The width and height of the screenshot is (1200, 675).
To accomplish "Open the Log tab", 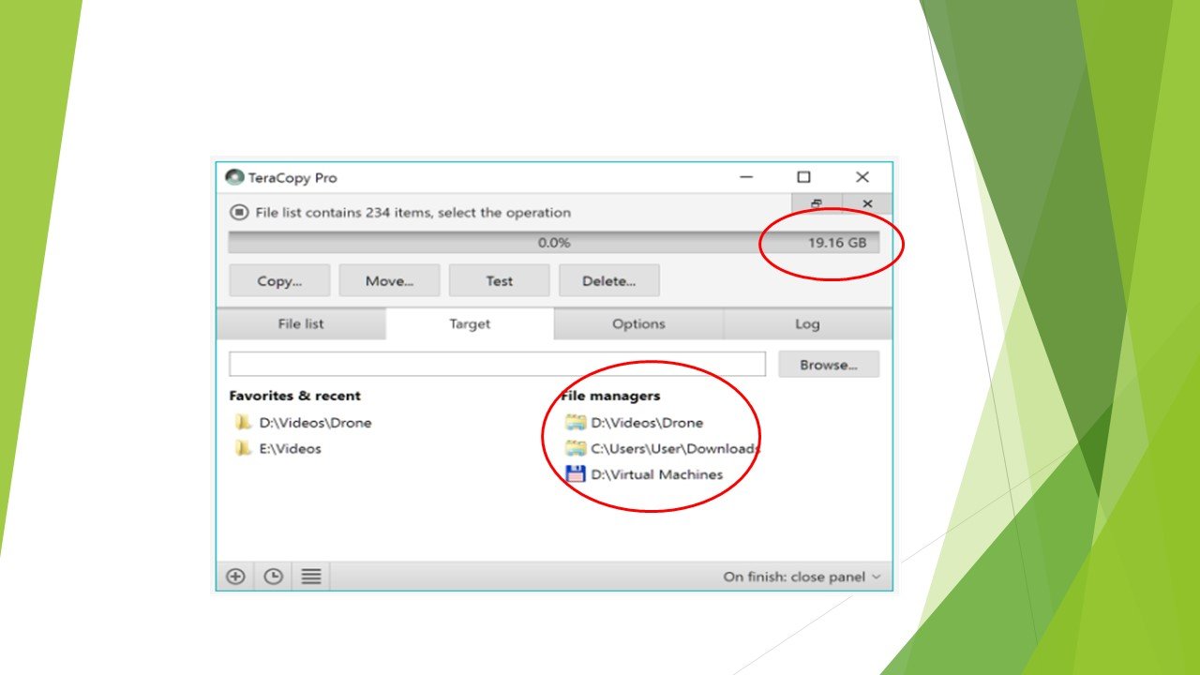I will click(x=807, y=323).
